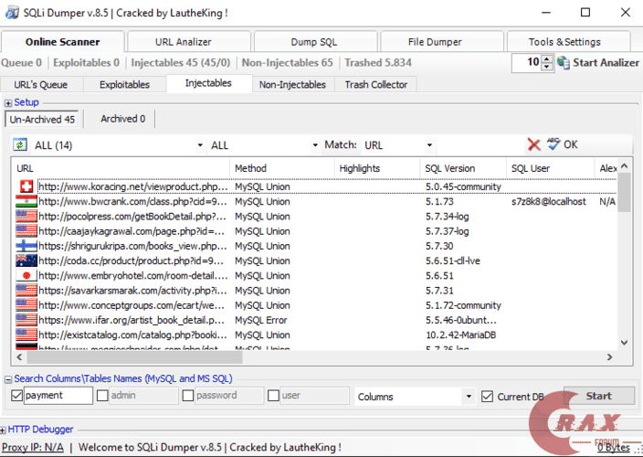Switch to the URL Analizer tab

(183, 42)
